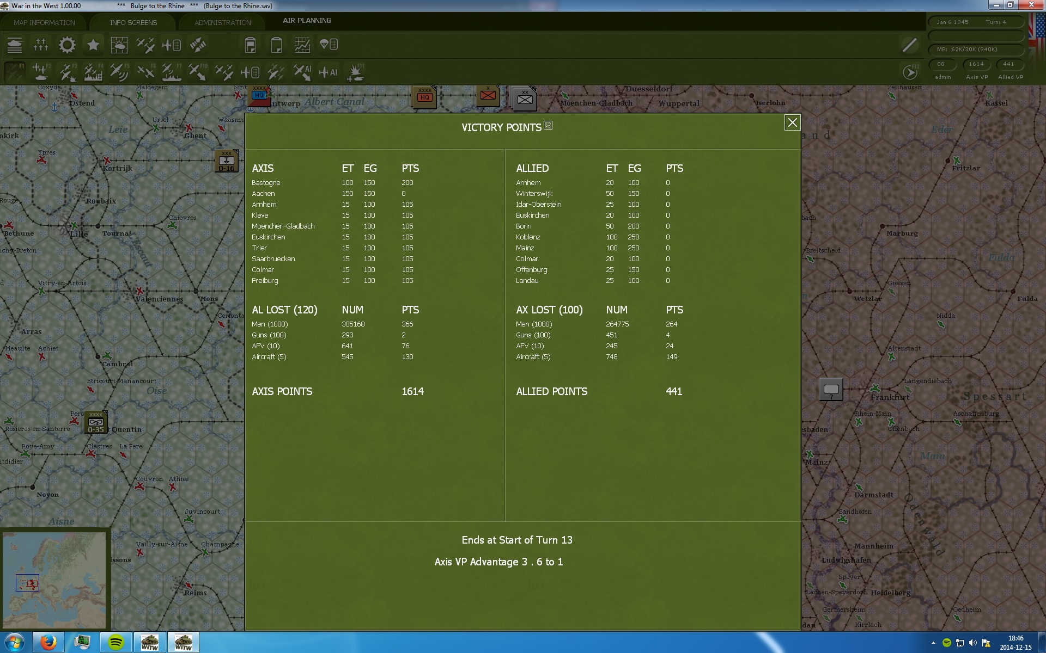Open the production gear icon
The height and width of the screenshot is (653, 1046).
[x=67, y=45]
